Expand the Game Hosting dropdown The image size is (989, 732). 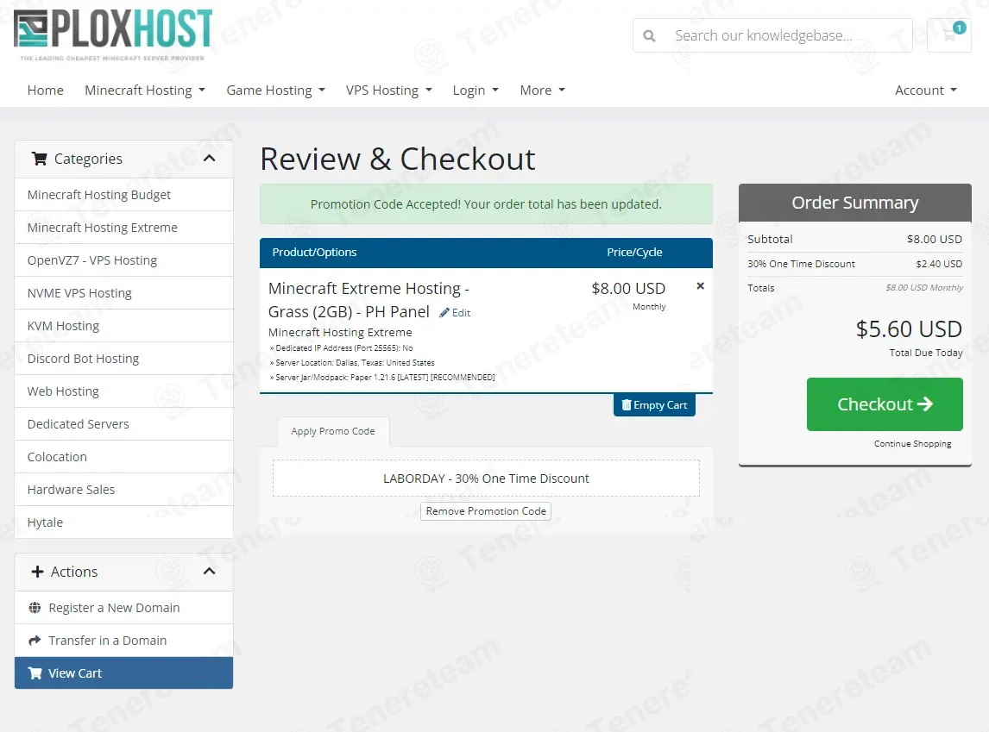(275, 91)
